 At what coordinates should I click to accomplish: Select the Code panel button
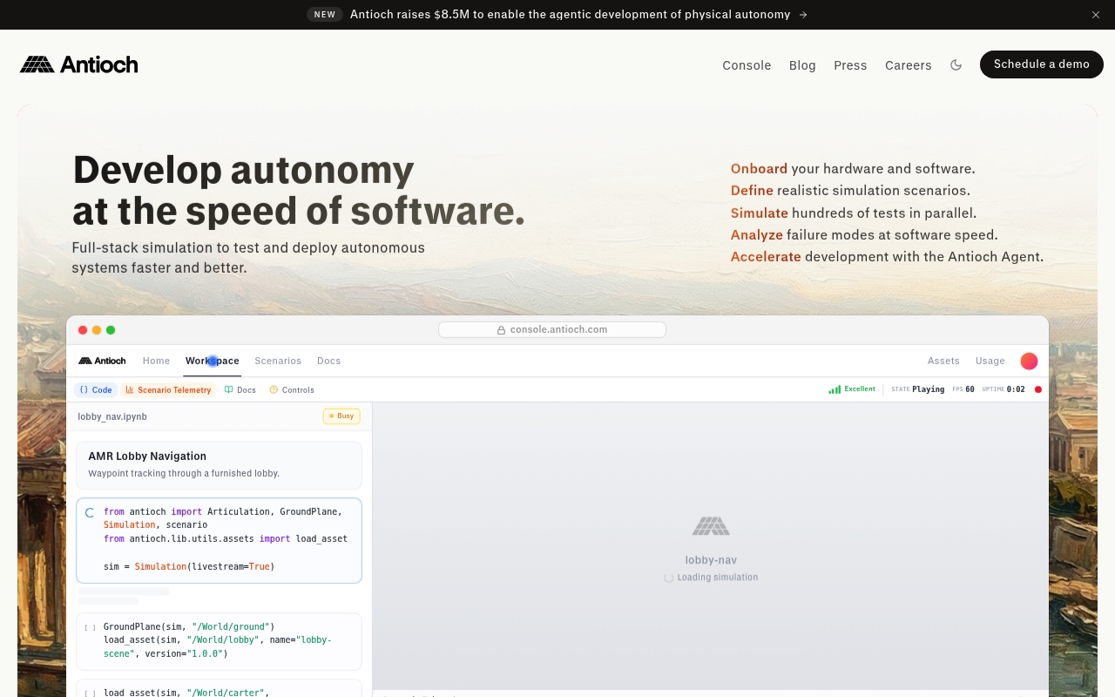point(96,390)
